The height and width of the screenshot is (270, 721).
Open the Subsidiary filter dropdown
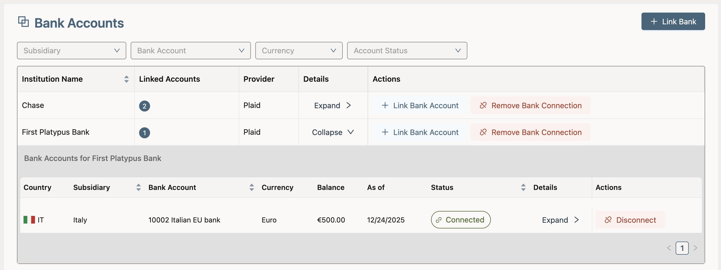71,51
